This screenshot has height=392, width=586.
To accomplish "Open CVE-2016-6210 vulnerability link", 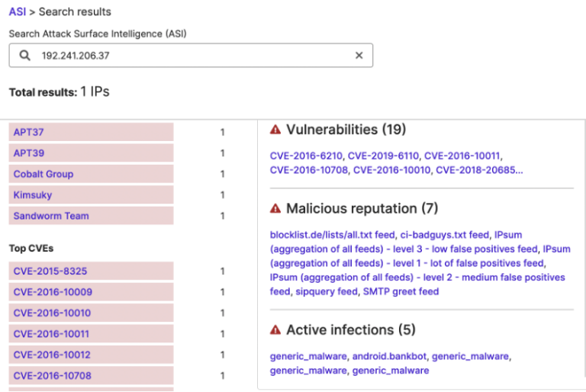I will click(306, 156).
